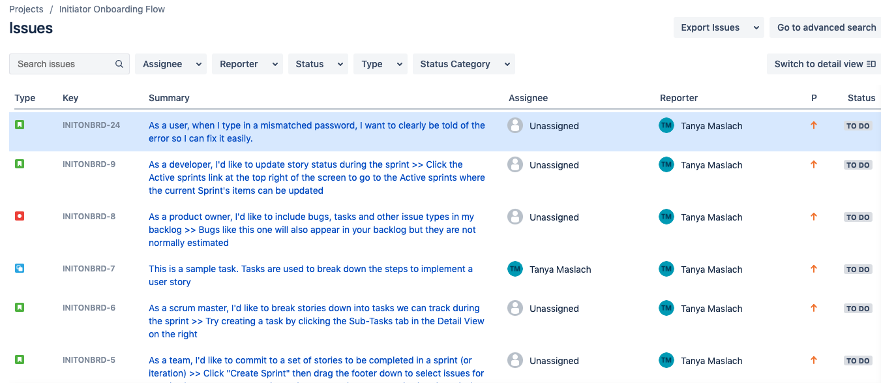This screenshot has width=881, height=383.
Task: Click the story type icon for INITONBRD-24
Action: pos(20,125)
